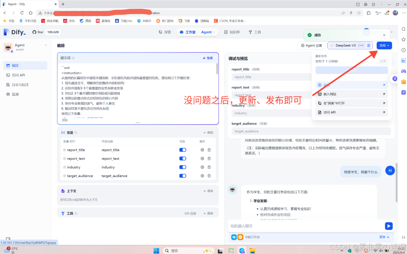
Task: Send the chat message arrow button
Action: [389, 226]
